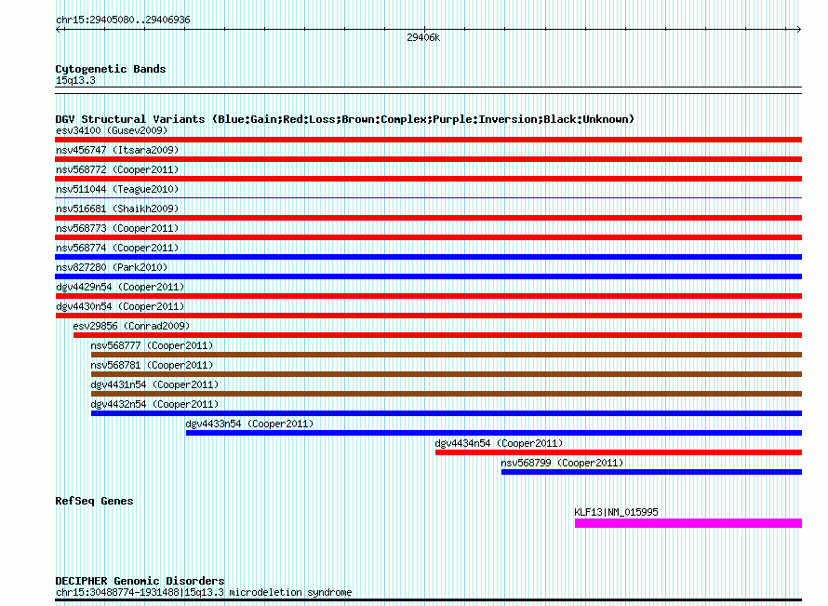Select coordinates text chr15:29405080..29406936
The height and width of the screenshot is (606, 828).
tap(123, 20)
